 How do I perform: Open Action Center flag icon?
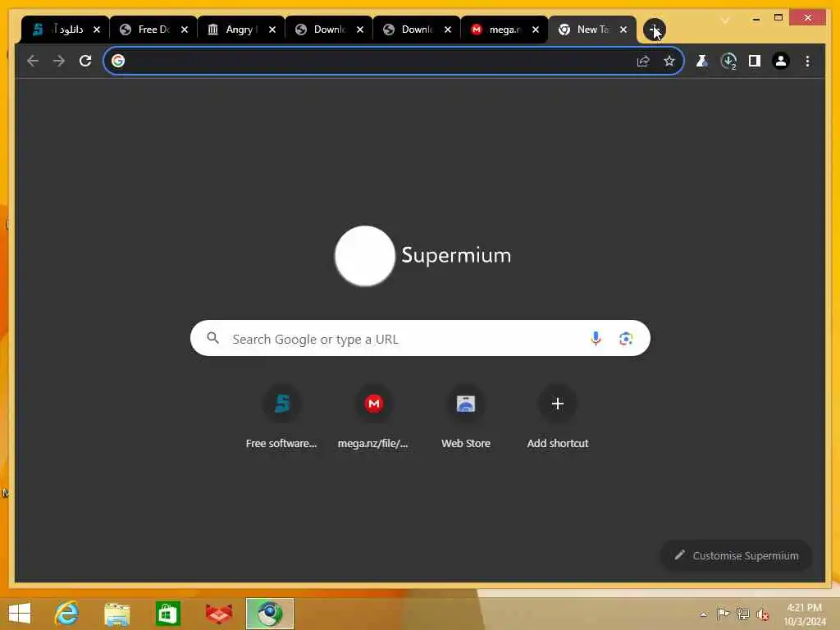click(723, 614)
